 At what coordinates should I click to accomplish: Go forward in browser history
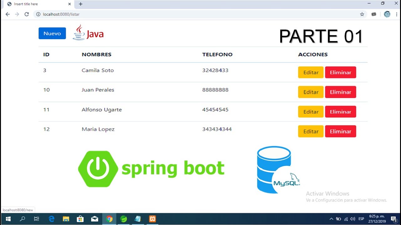(x=17, y=14)
